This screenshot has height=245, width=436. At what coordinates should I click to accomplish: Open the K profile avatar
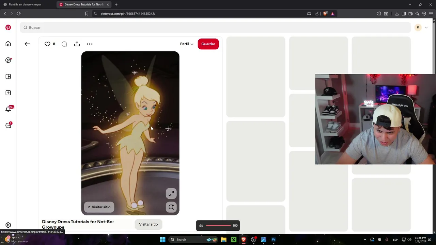point(418,28)
